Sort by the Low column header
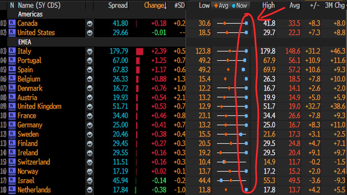 click(x=204, y=5)
